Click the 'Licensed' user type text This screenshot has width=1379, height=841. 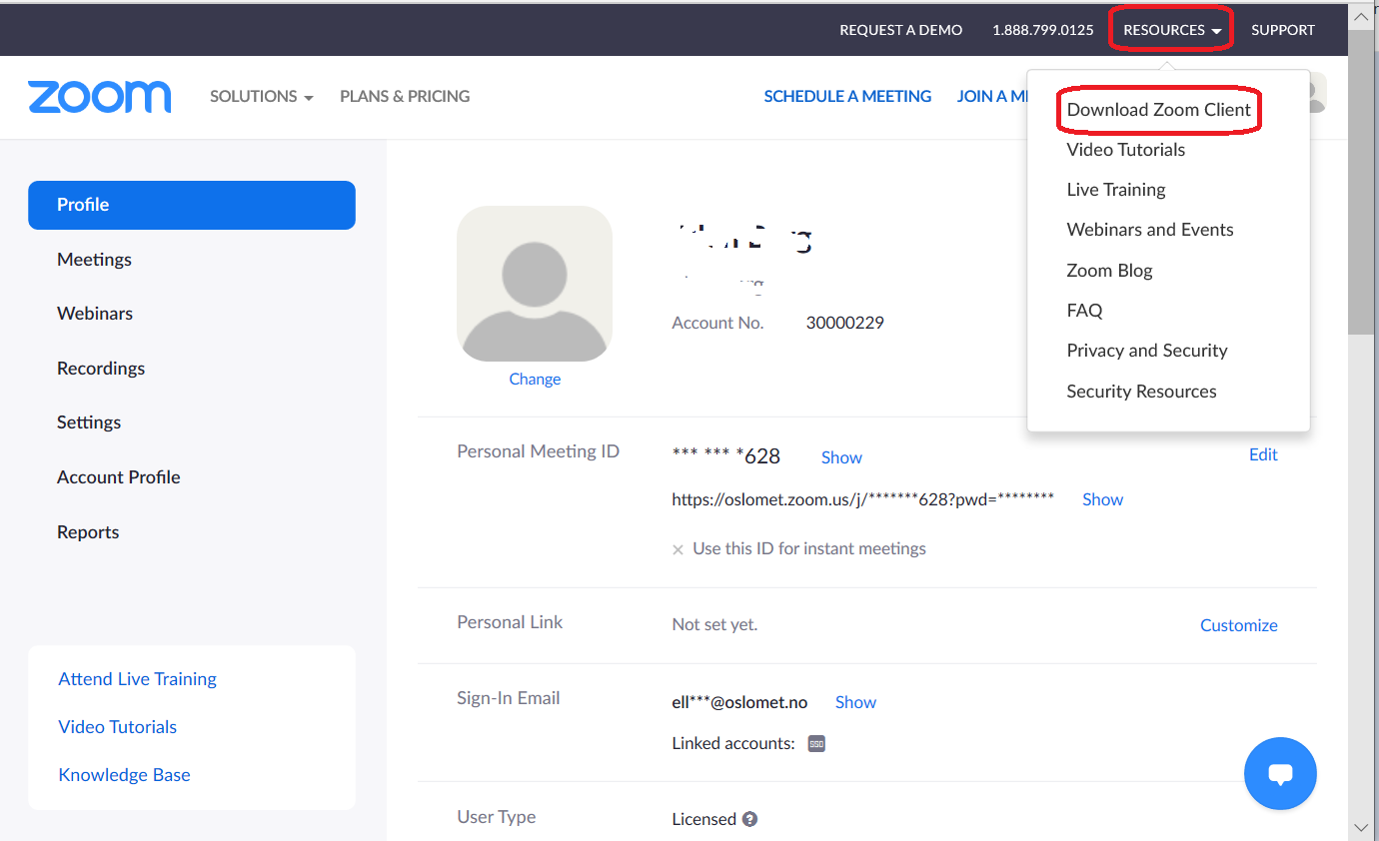(703, 819)
